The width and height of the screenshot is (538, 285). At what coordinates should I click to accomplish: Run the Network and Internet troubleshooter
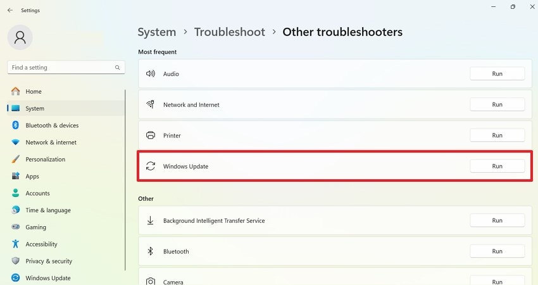click(x=497, y=104)
